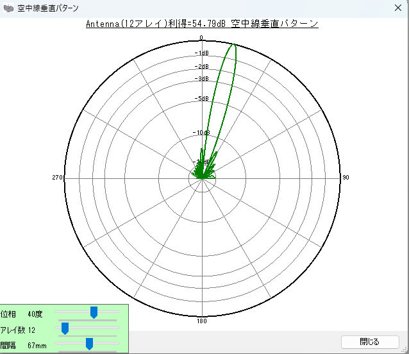Click the 40度 phase value label
Screen dimensions: 409x354
tap(35, 314)
